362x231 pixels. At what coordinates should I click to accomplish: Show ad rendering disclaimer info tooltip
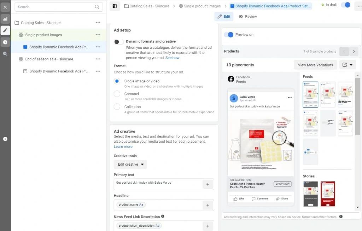[x=341, y=217]
